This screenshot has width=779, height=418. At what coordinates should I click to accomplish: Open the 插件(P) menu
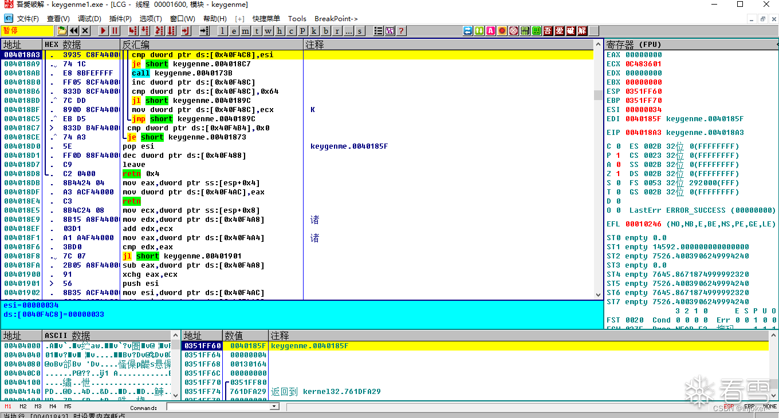coord(120,19)
